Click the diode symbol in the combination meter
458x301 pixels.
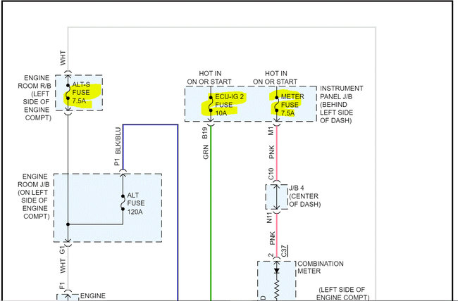[x=277, y=271]
